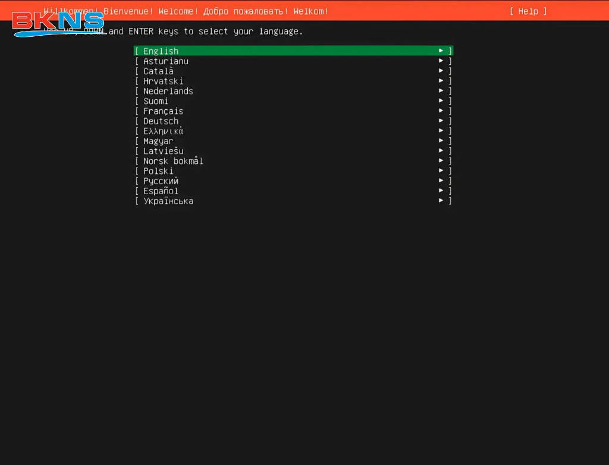Image resolution: width=609 pixels, height=465 pixels.
Task: Choose Asturianu as the installer language
Action: click(165, 61)
